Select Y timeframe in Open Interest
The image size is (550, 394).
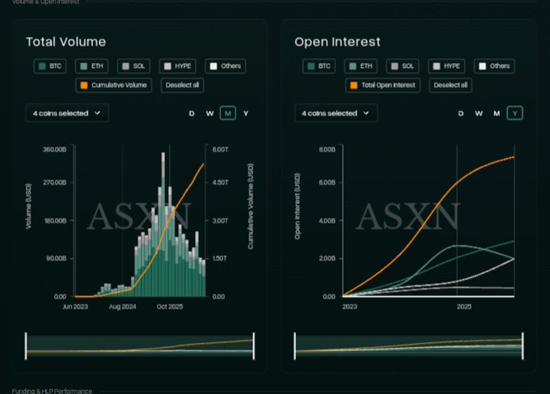click(515, 113)
